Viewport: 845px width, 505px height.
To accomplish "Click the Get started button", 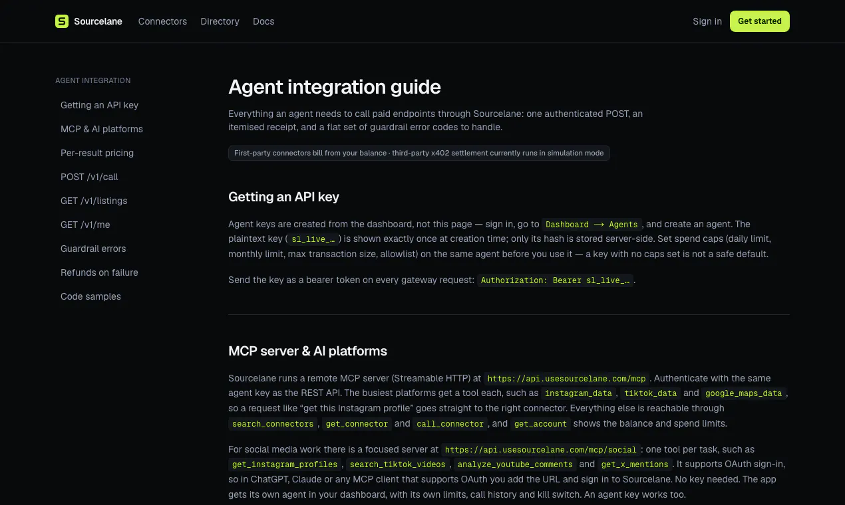I will (x=760, y=21).
